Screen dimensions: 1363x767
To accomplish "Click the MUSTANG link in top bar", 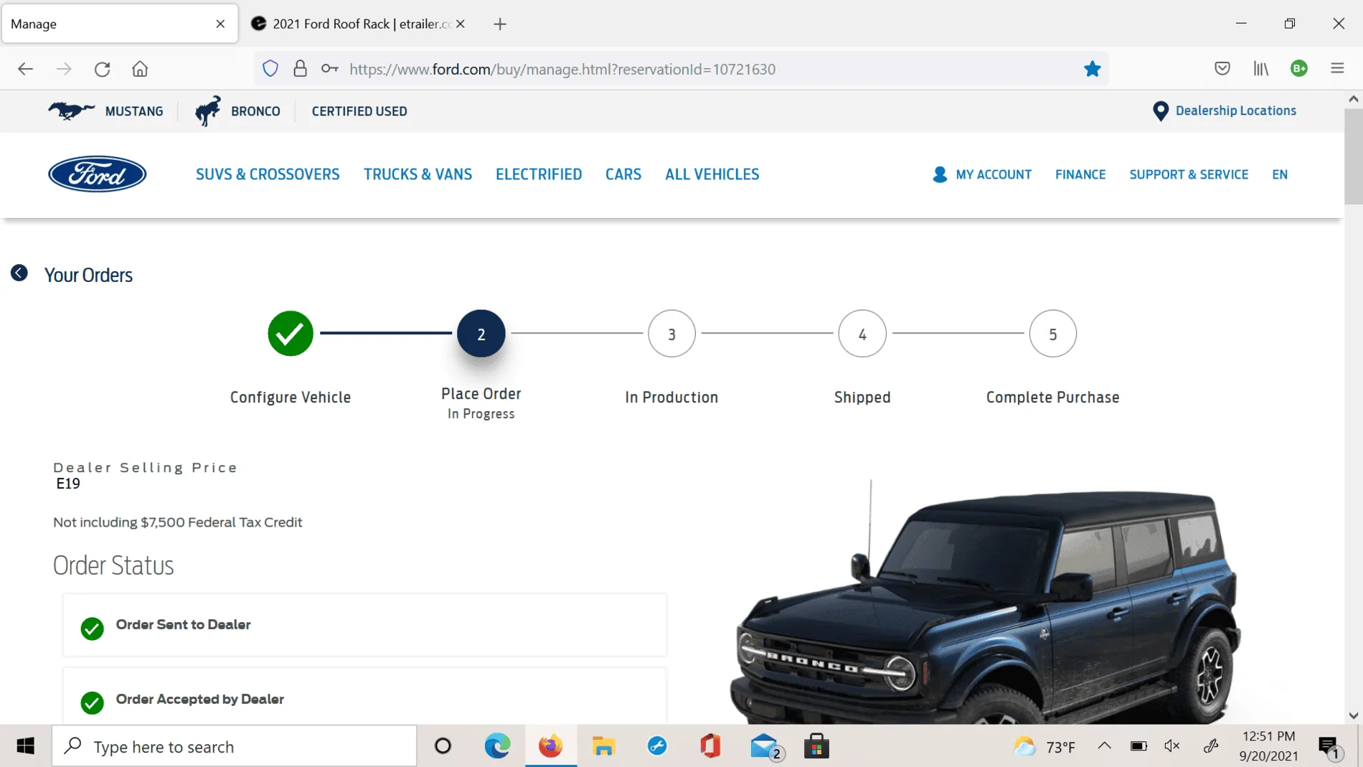I will click(134, 111).
